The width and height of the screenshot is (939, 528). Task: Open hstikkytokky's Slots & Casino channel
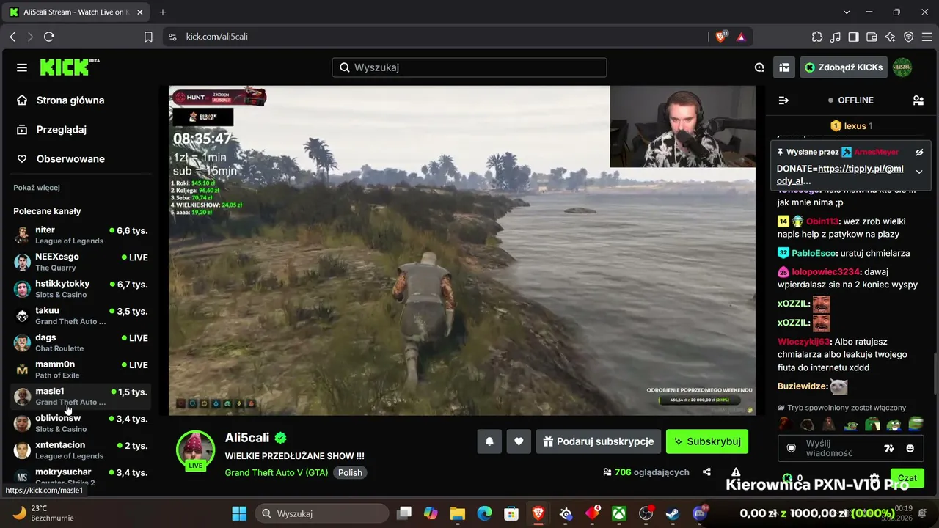[x=81, y=289]
